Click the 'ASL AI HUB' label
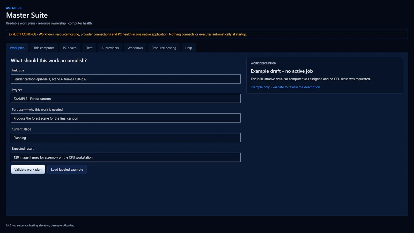This screenshot has width=414, height=233. 14,8
